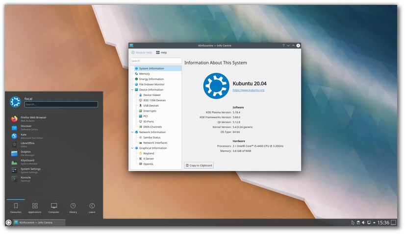Select the Wayland item

click(149, 153)
